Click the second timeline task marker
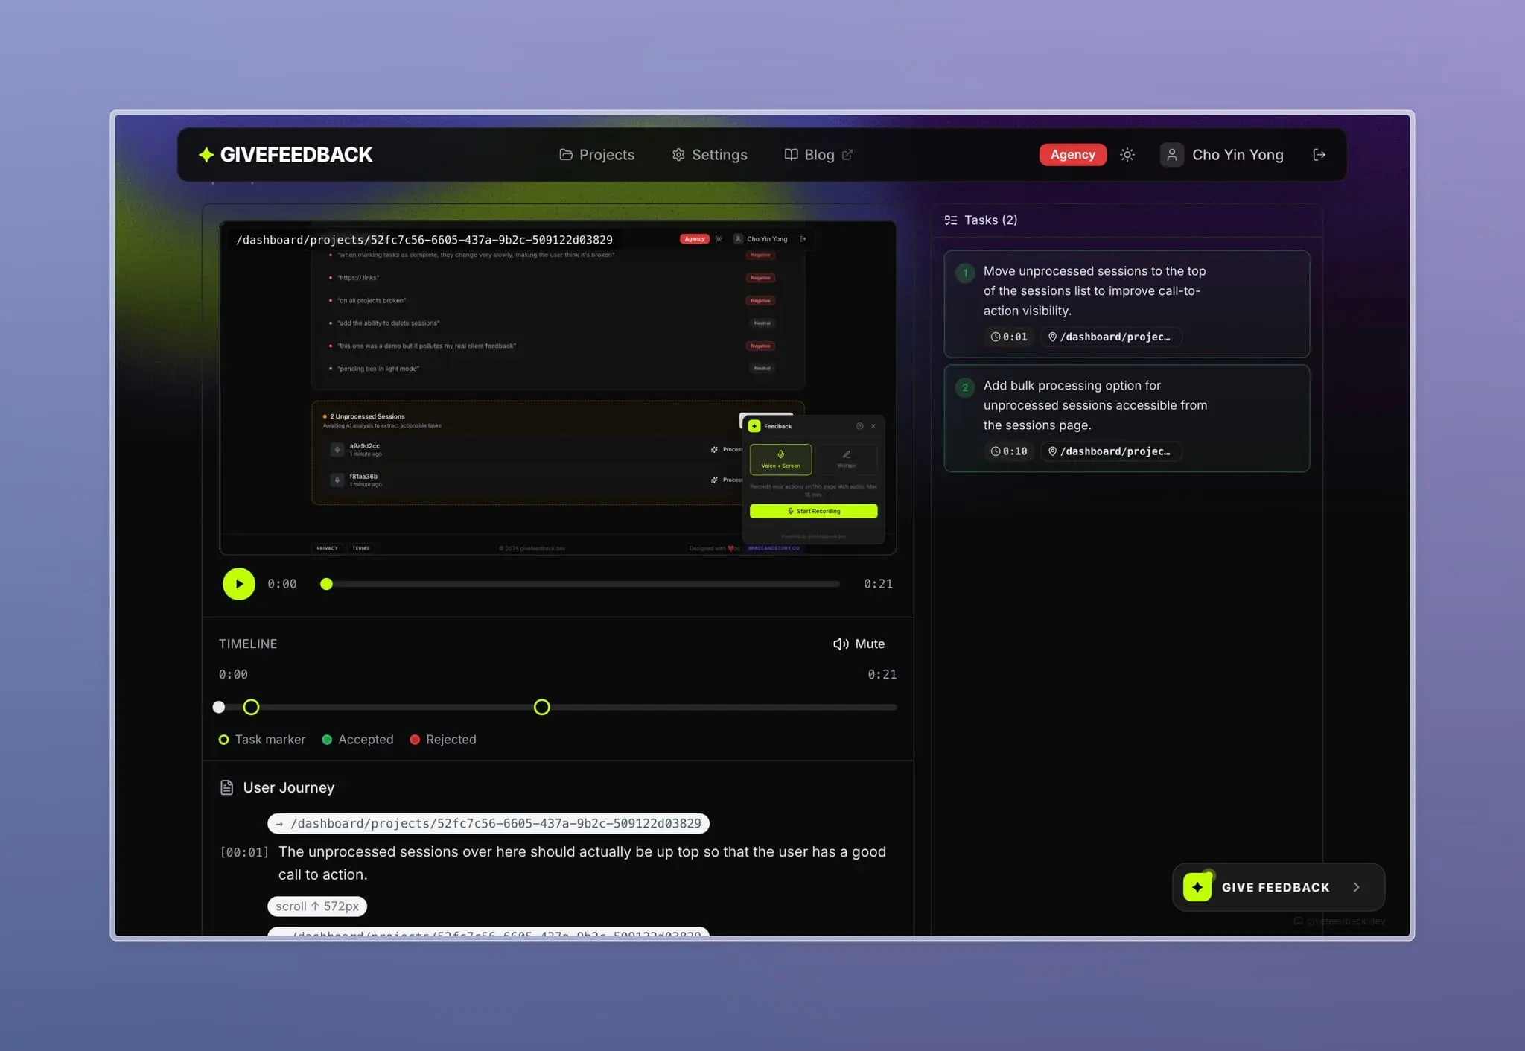Image resolution: width=1525 pixels, height=1051 pixels. [x=542, y=707]
